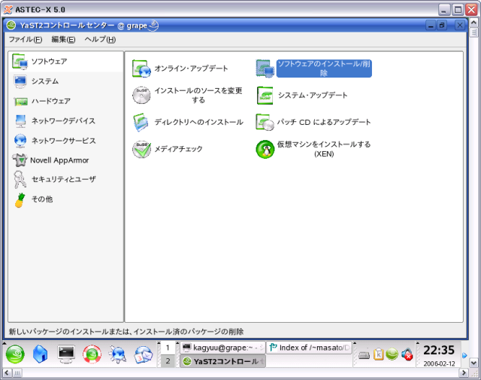Viewport: 481px width, 380px height.
Task: Open 仮想マシンをインストールする (XEN) penguin icon
Action: coord(265,149)
